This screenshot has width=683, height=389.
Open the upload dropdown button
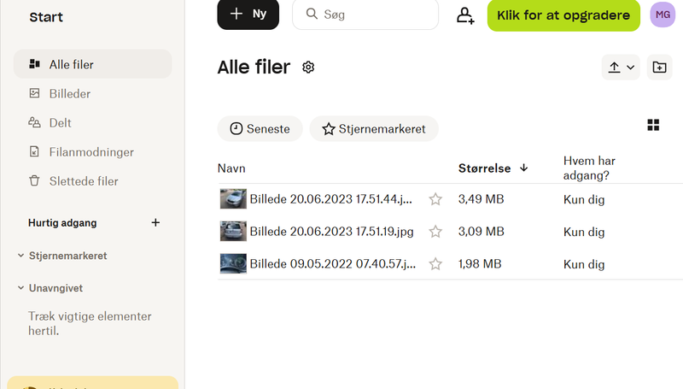[621, 68]
